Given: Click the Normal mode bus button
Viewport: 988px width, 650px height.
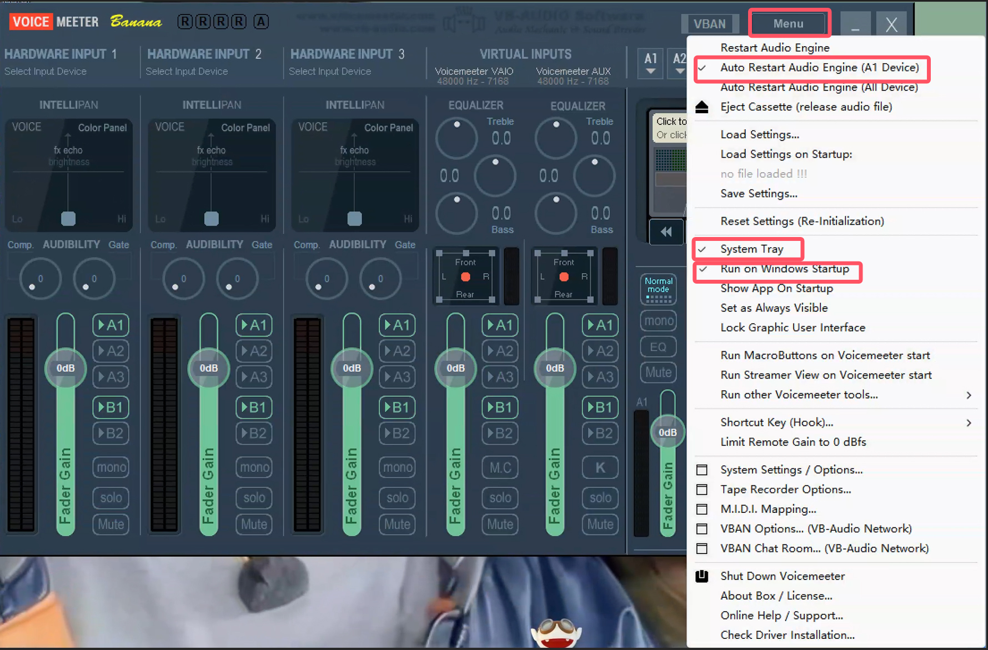Looking at the screenshot, I should (659, 289).
